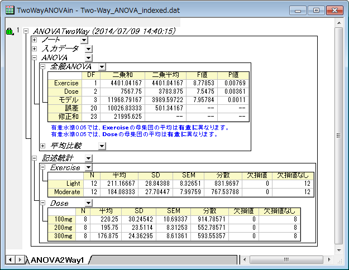This screenshot has height=270, width=349.
Task: Collapse the ANOVA section
Action: click(34, 58)
